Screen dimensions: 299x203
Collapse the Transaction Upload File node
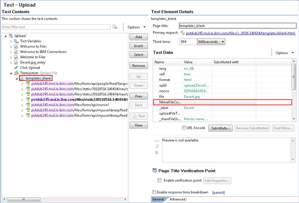click(x=11, y=73)
